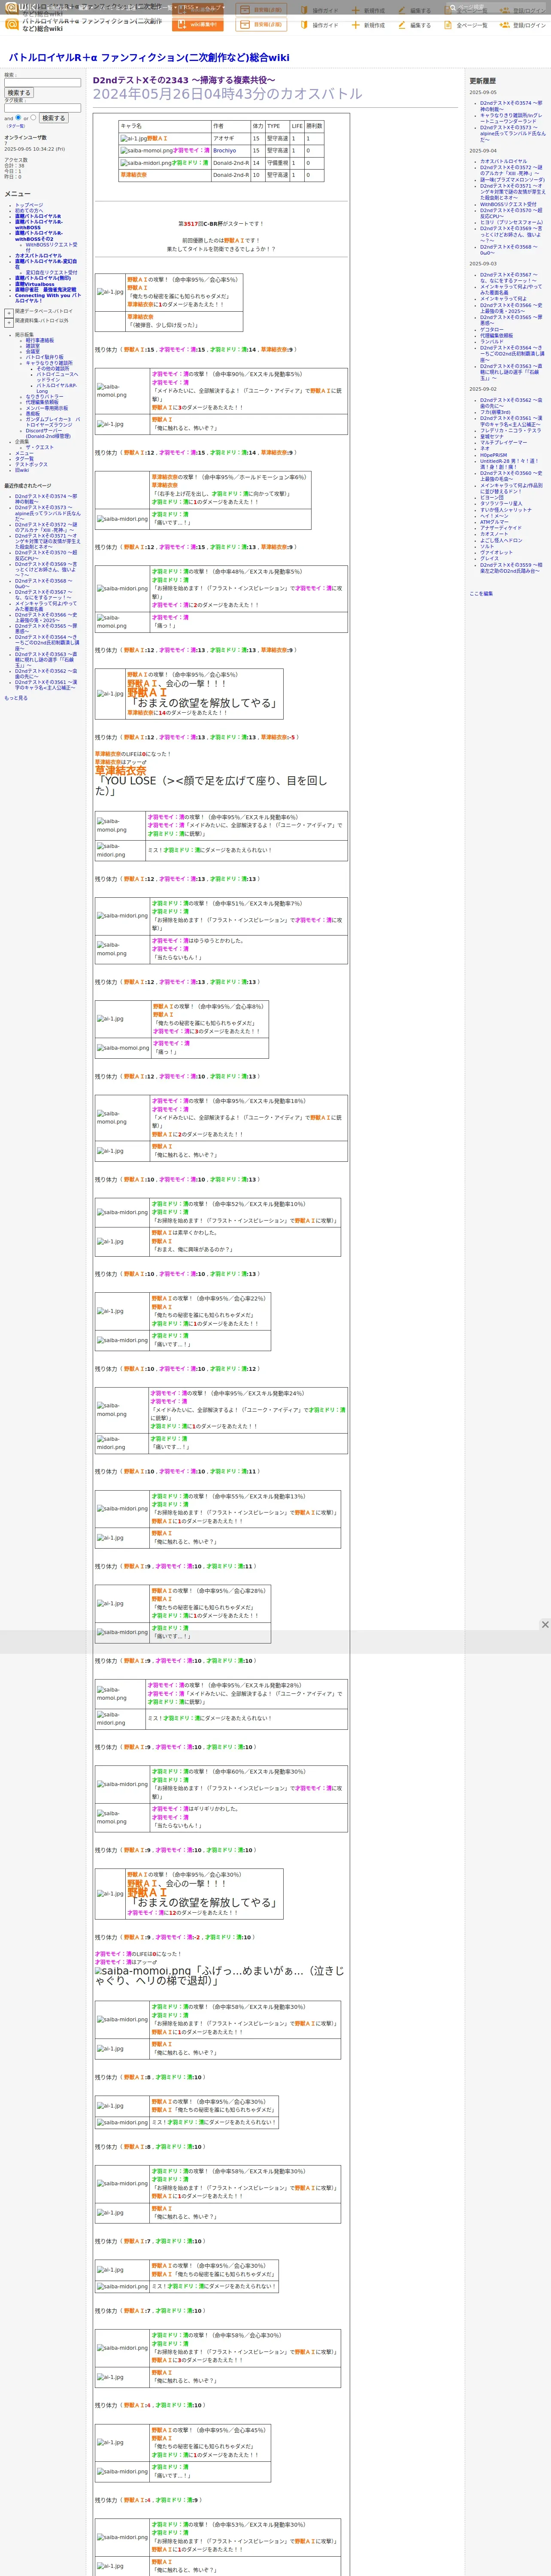This screenshot has height=2576, width=551.
Task: Open カオスバトルロイヤル in right 更新履歴 list
Action: (x=503, y=161)
